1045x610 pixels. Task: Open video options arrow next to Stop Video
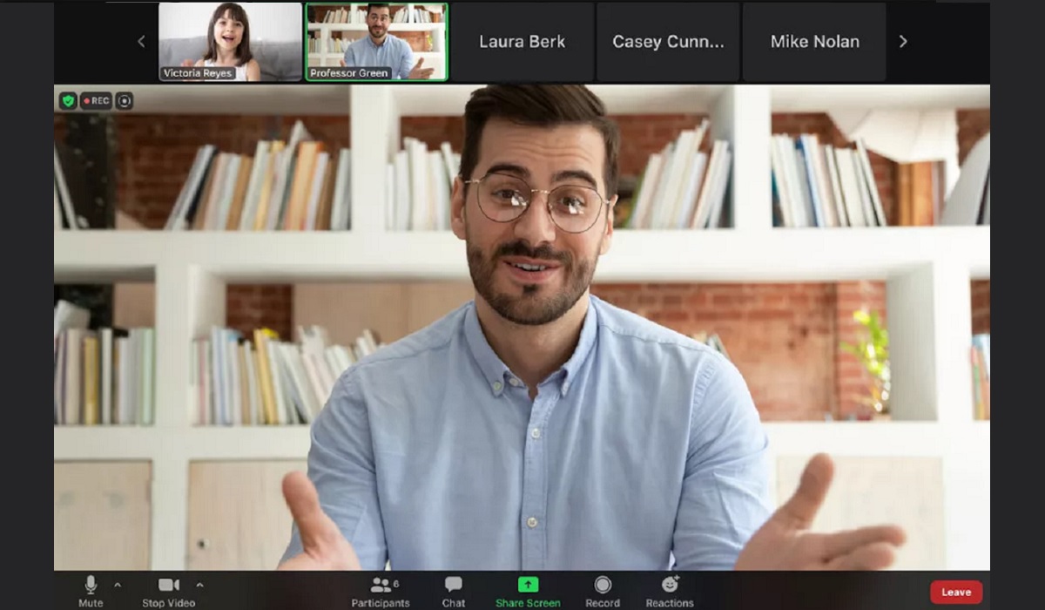(199, 585)
